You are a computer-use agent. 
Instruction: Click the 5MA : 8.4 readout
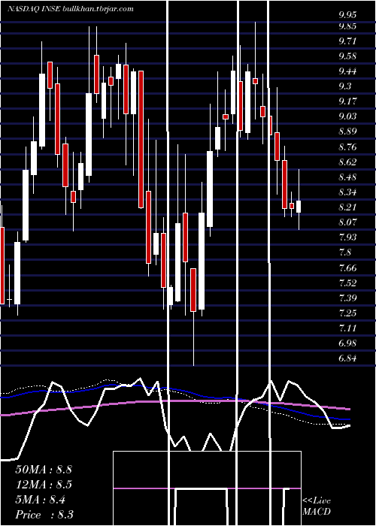click(x=41, y=500)
